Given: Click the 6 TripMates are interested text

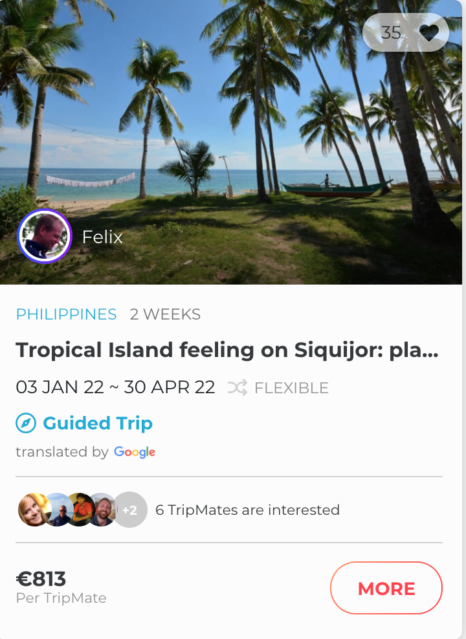Looking at the screenshot, I should point(247,510).
